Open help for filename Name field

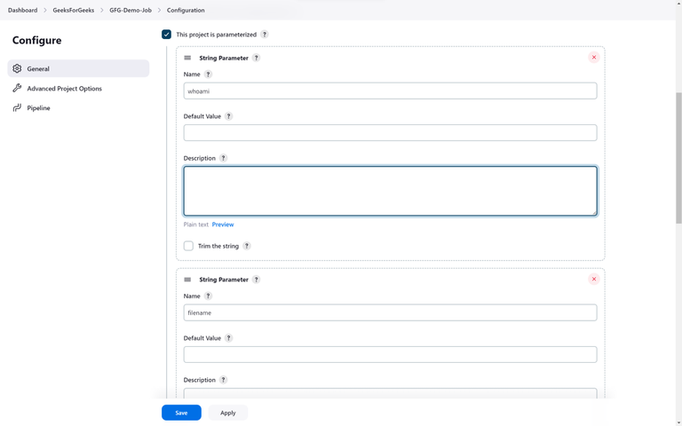(208, 296)
